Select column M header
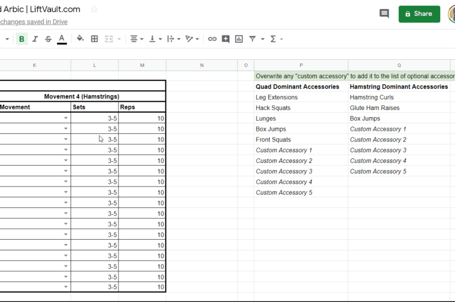 (x=142, y=65)
